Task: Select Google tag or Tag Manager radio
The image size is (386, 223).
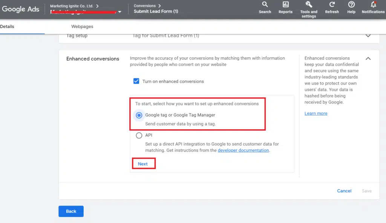Action: click(x=139, y=115)
